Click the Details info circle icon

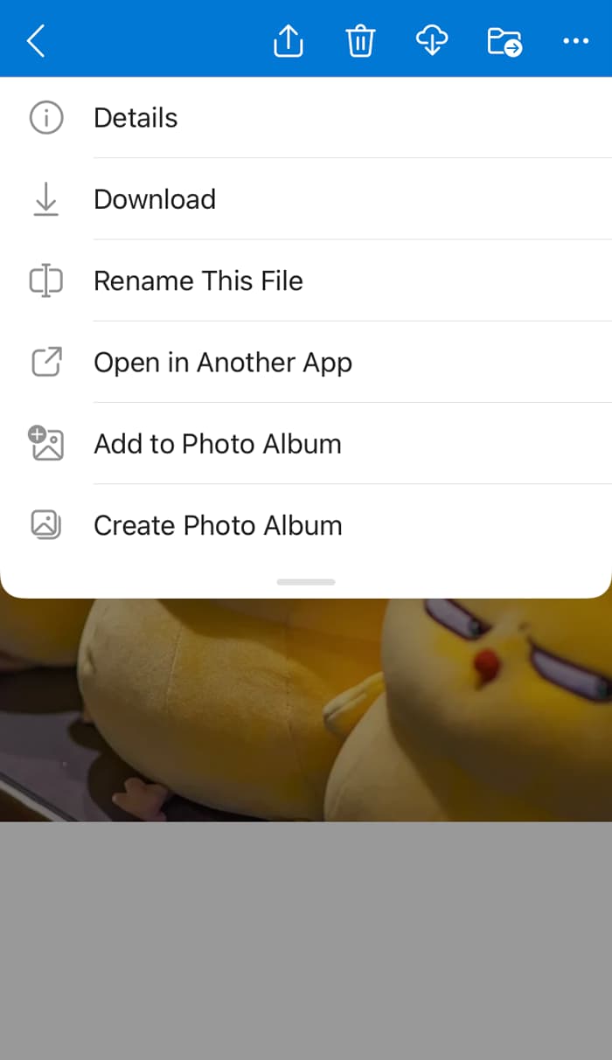[46, 117]
